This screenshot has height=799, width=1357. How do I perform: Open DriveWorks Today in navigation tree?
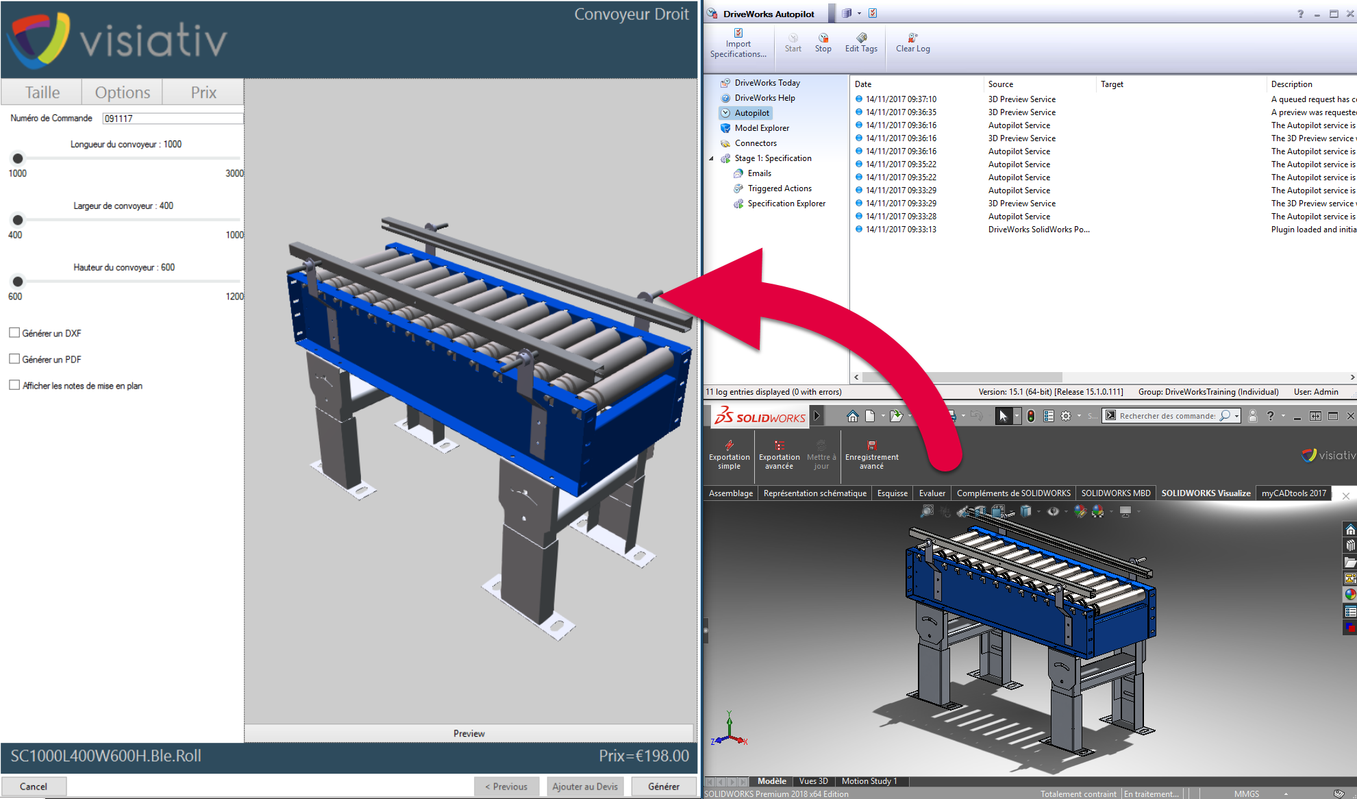(x=767, y=83)
